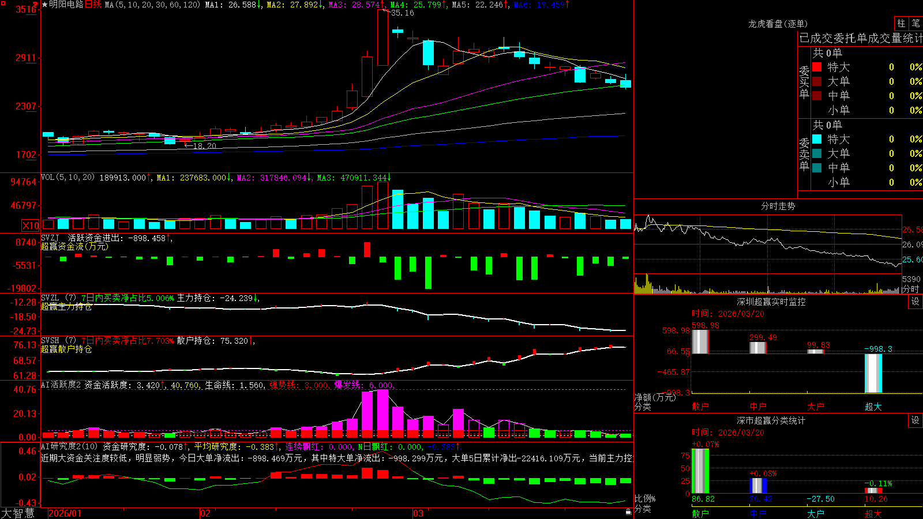This screenshot has width=923, height=519.
Task: Click the 03 month marker on the time axis
Action: pyautogui.click(x=418, y=513)
